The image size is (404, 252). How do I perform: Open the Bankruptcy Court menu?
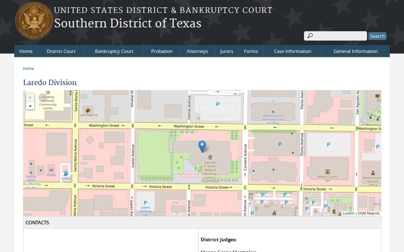(114, 51)
